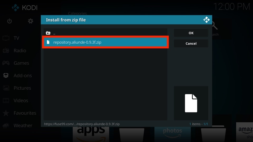Click the Weather cloud icon
This screenshot has width=253, height=142.
(6, 125)
